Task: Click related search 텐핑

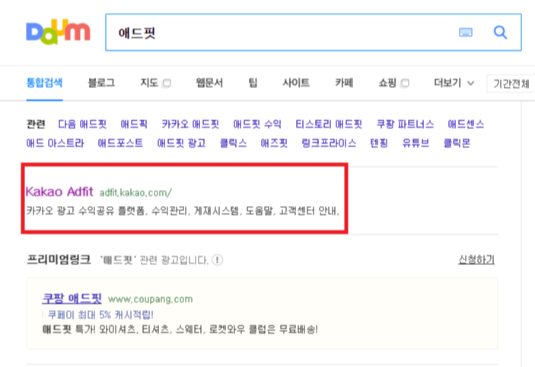Action: click(x=379, y=143)
